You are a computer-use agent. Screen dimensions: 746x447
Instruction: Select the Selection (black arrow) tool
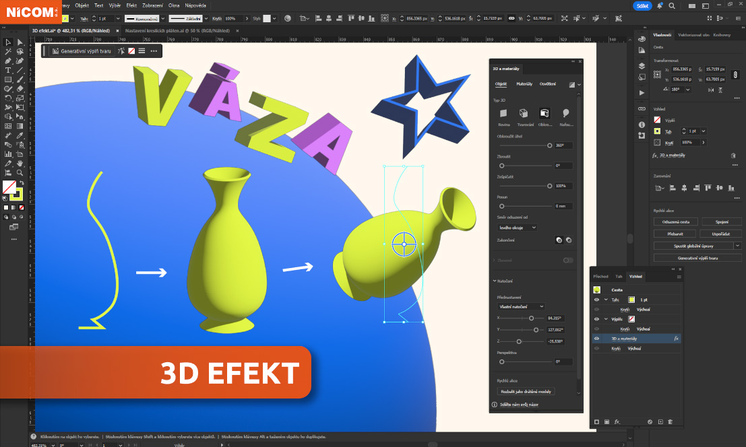point(8,42)
